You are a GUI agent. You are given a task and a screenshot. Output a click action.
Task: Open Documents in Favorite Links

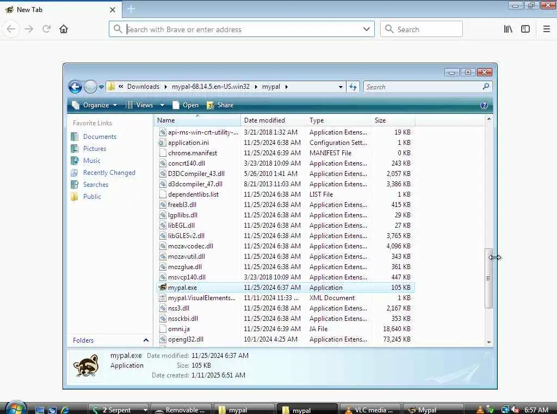coord(94,137)
